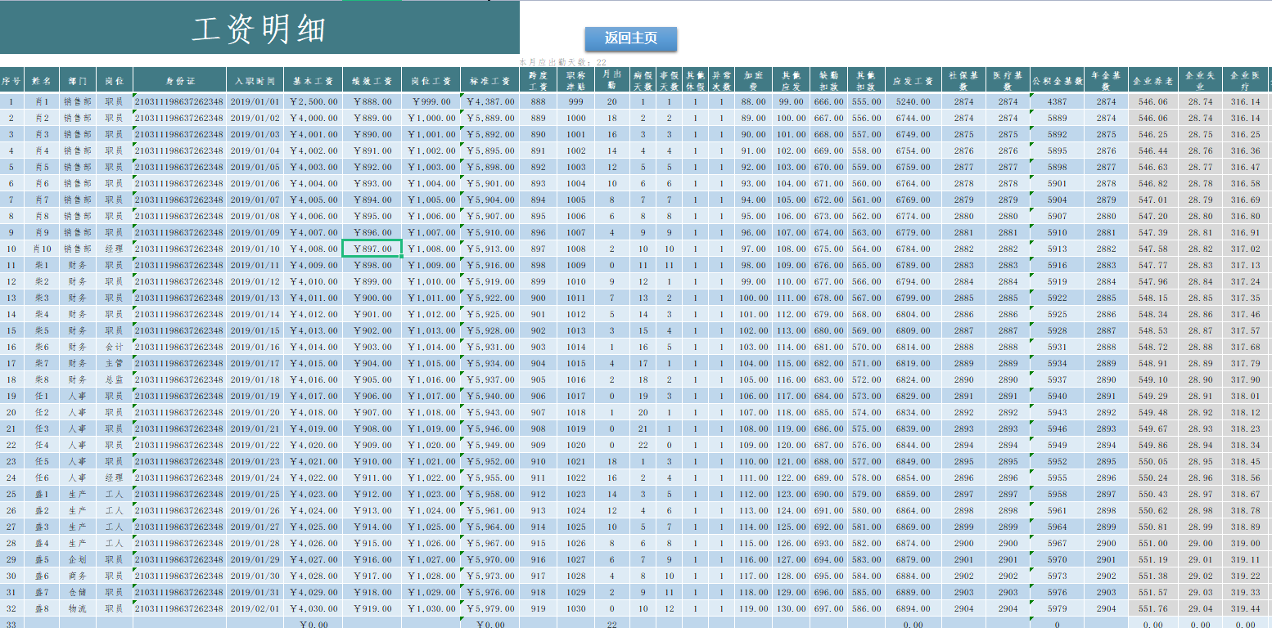Screen dimensions: 1272x628
Task: Select the 企业失业 column header
Action: [x=1200, y=81]
